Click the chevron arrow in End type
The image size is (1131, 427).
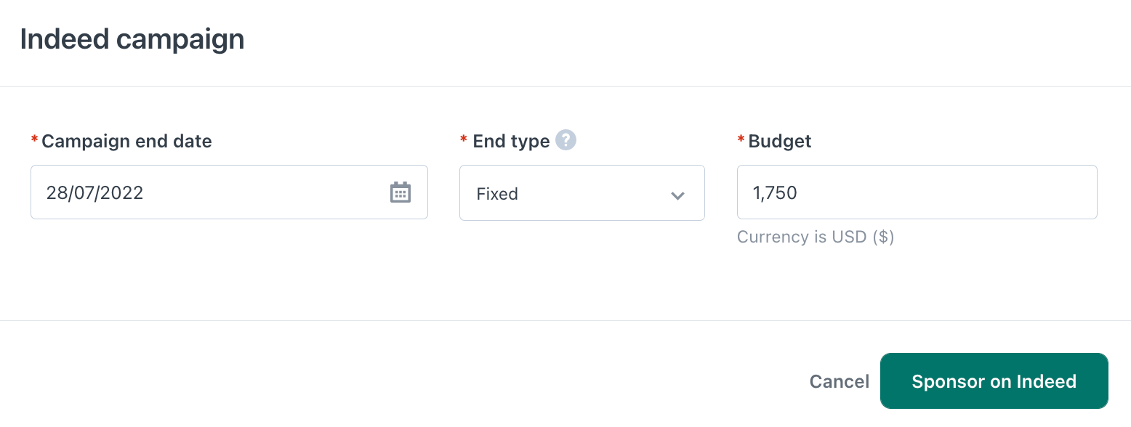[x=677, y=195]
